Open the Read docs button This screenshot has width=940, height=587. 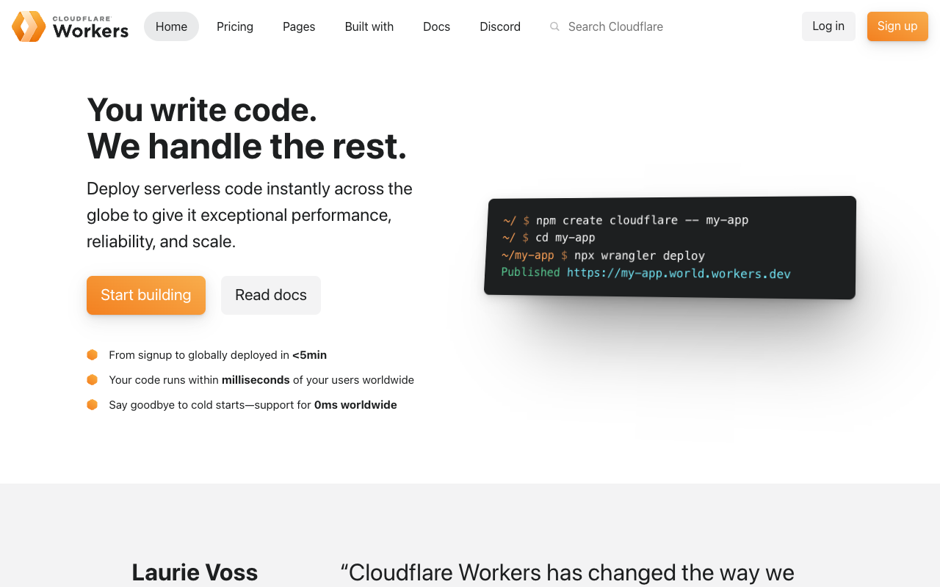pyautogui.click(x=271, y=295)
